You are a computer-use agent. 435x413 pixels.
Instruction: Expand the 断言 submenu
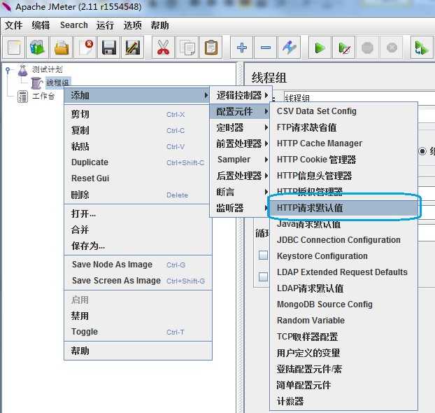tap(241, 192)
